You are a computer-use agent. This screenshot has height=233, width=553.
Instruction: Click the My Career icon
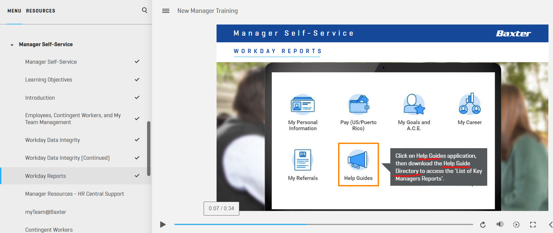[470, 104]
